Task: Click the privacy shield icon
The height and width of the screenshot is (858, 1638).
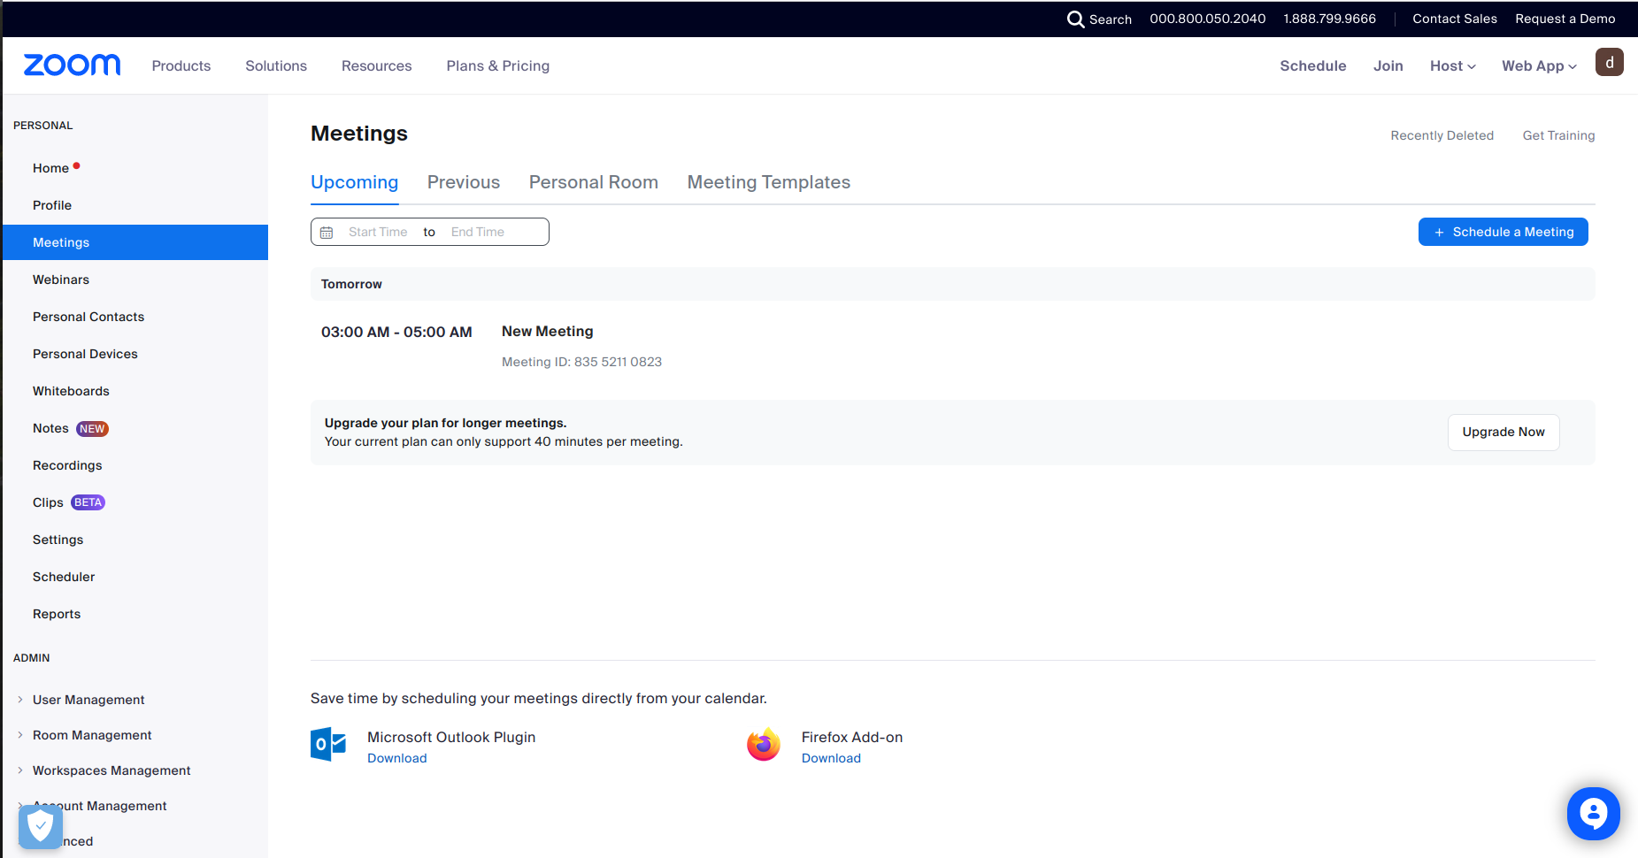Action: pos(41,827)
